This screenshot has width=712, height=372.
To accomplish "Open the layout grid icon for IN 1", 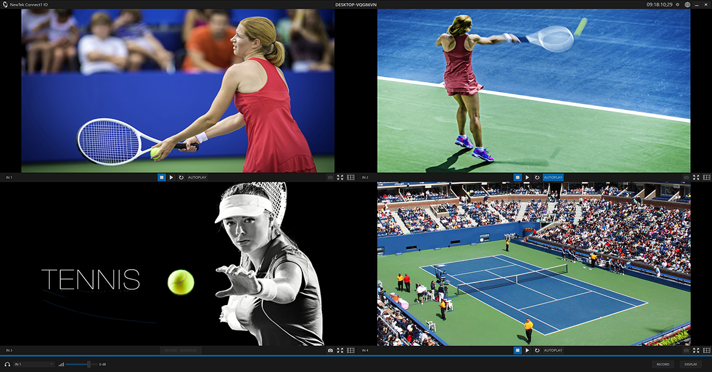I will (351, 177).
